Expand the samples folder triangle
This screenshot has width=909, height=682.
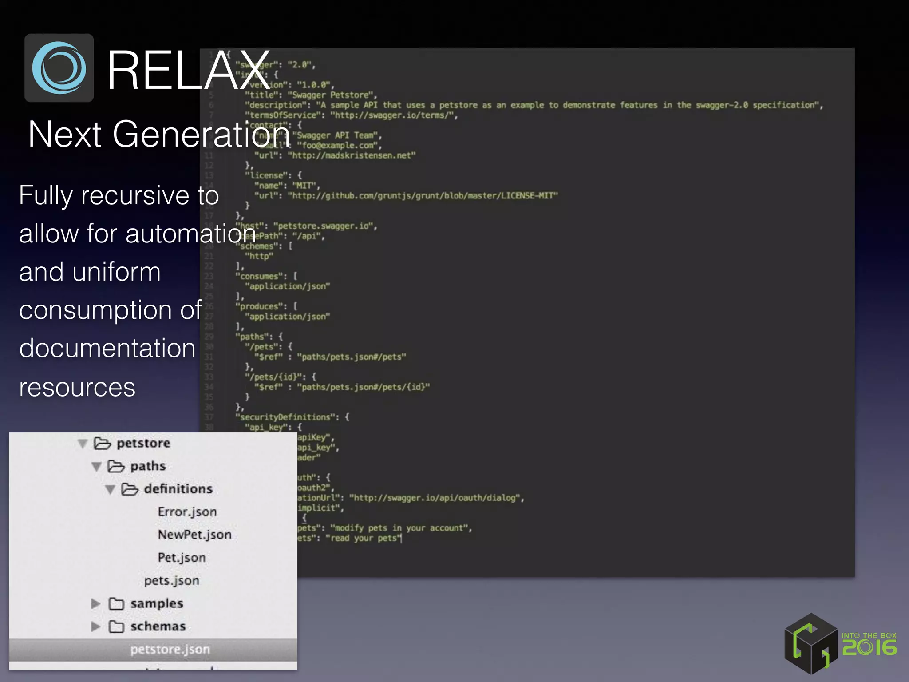tap(95, 603)
